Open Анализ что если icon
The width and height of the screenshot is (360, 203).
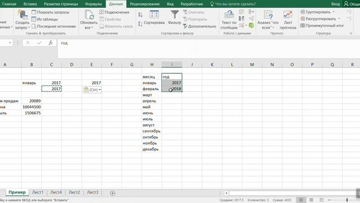pyautogui.click(x=268, y=20)
